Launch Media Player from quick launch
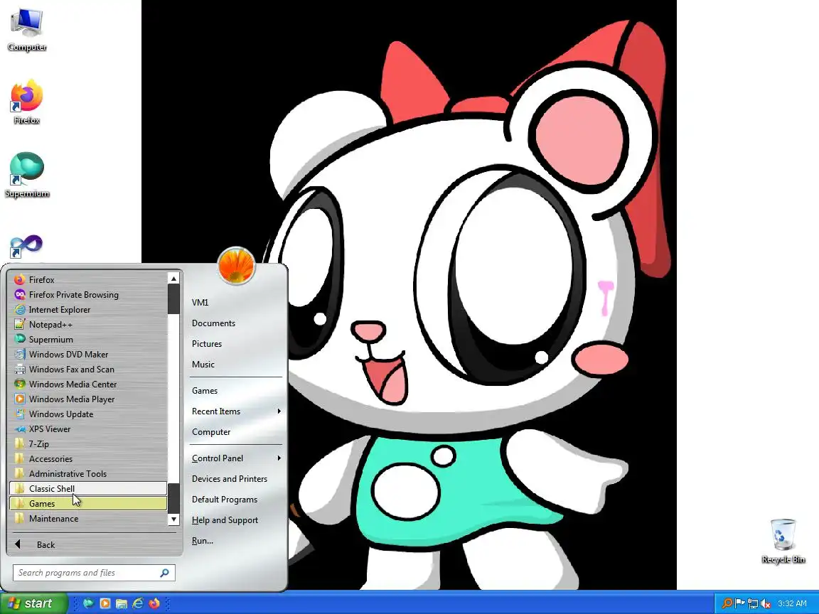 (x=105, y=603)
